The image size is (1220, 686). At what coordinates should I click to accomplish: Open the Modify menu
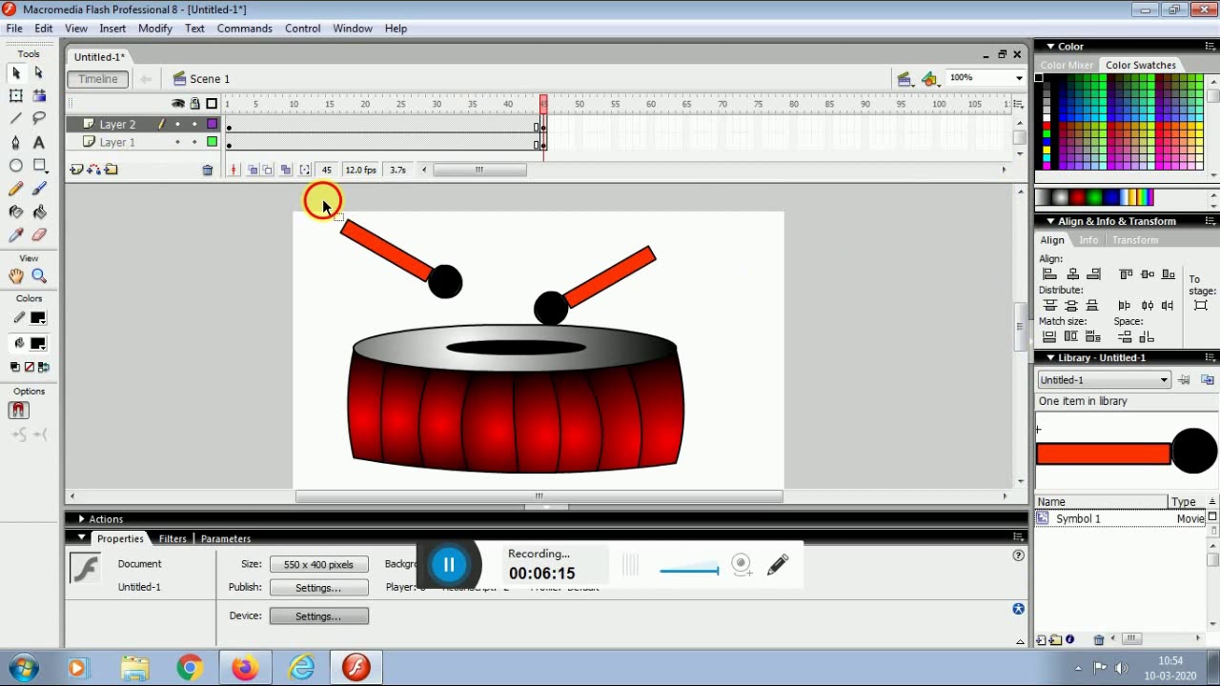155,29
